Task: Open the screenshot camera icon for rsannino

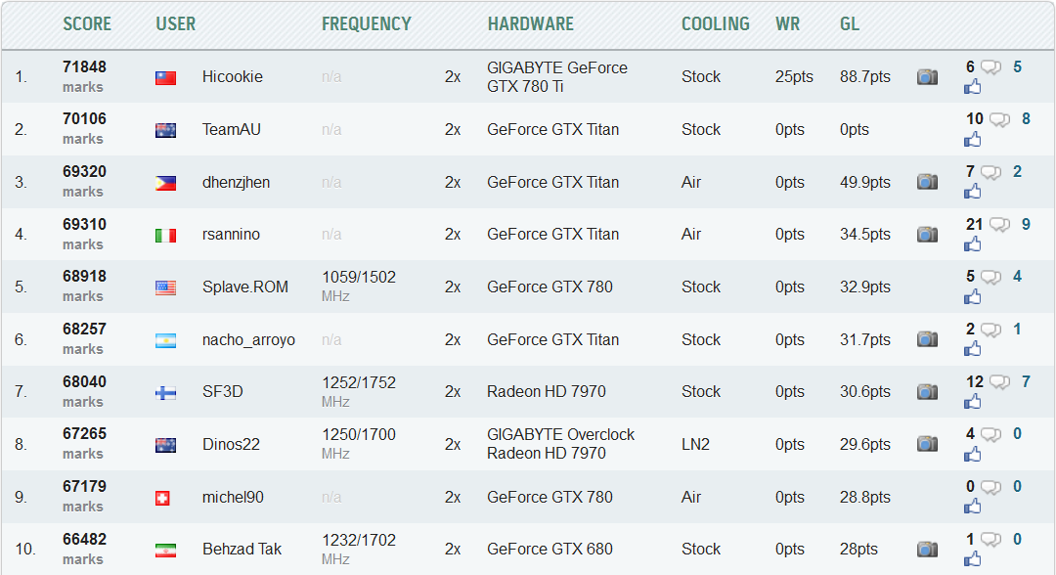Action: (x=927, y=235)
